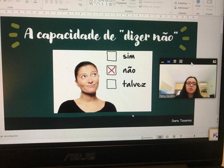Expand the Efeitos de Forma arrow
The width and height of the screenshot is (224, 168).
[161, 7]
